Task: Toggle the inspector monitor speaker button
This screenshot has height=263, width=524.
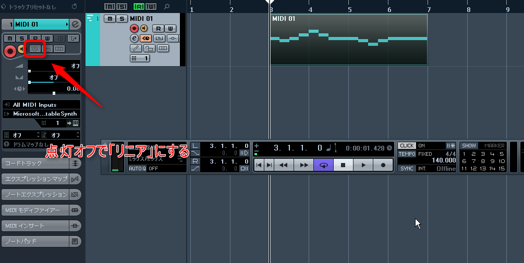Action: pos(22,49)
